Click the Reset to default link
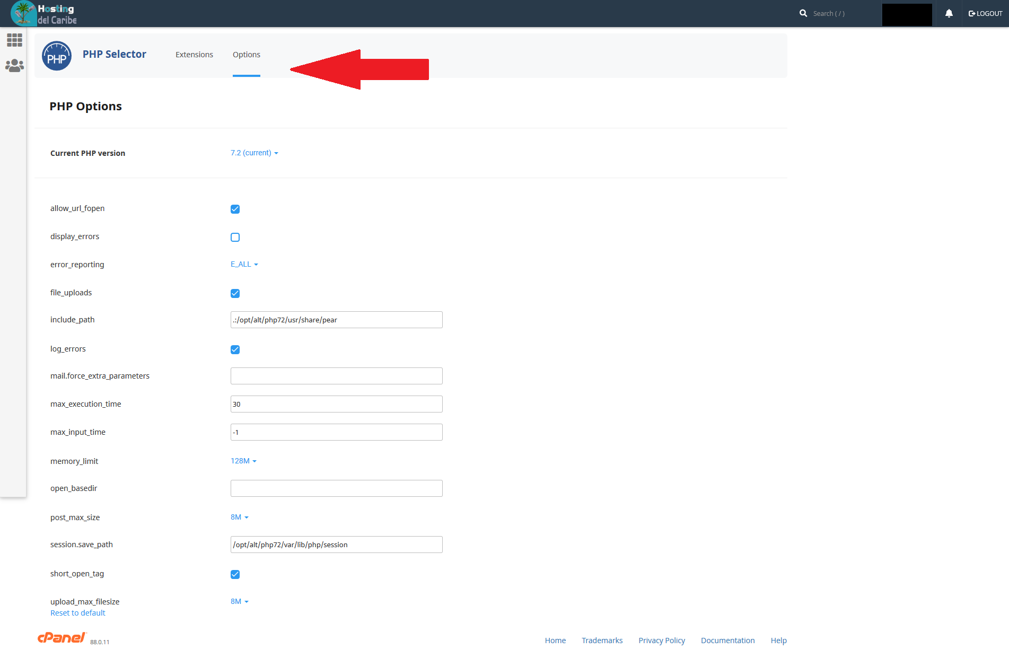This screenshot has height=658, width=1009. pyautogui.click(x=78, y=613)
